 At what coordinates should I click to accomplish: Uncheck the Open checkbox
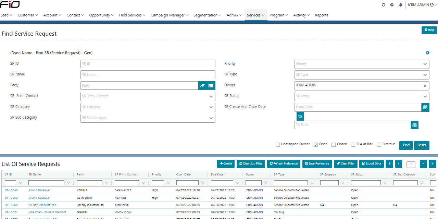click(316, 145)
